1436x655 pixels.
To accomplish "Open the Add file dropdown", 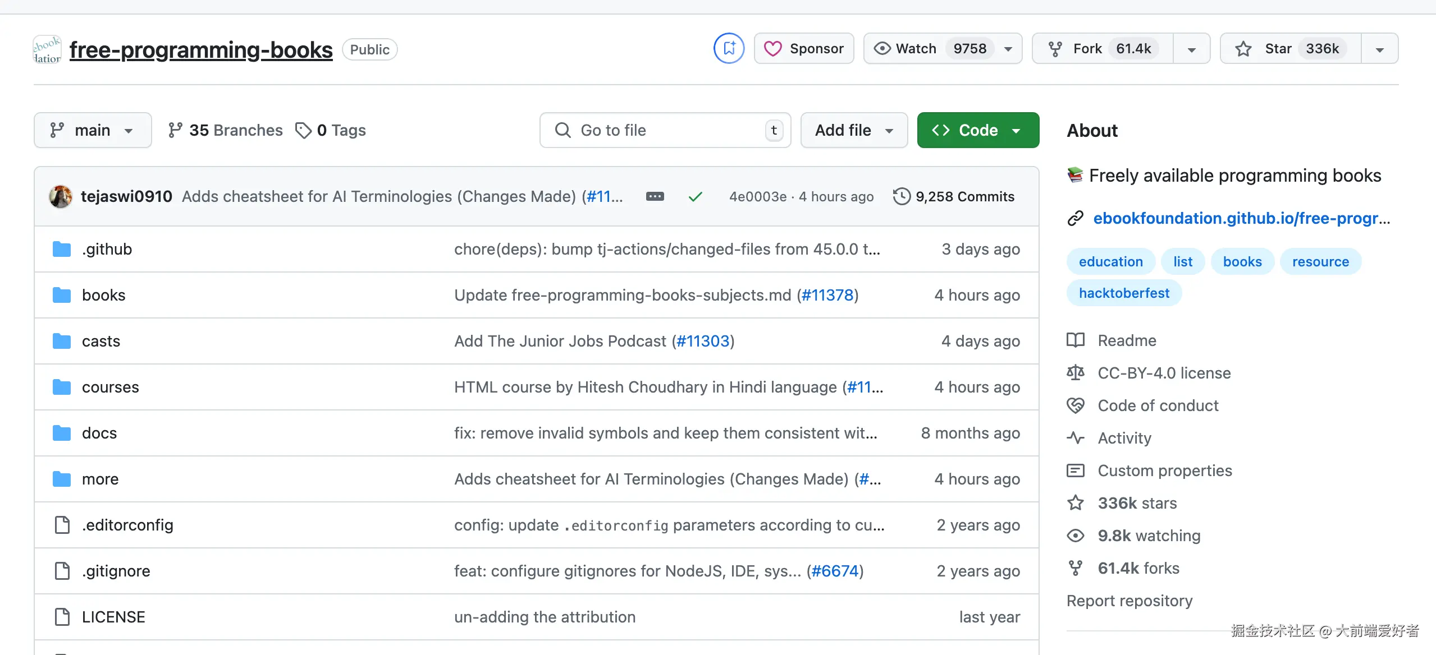I will [853, 131].
